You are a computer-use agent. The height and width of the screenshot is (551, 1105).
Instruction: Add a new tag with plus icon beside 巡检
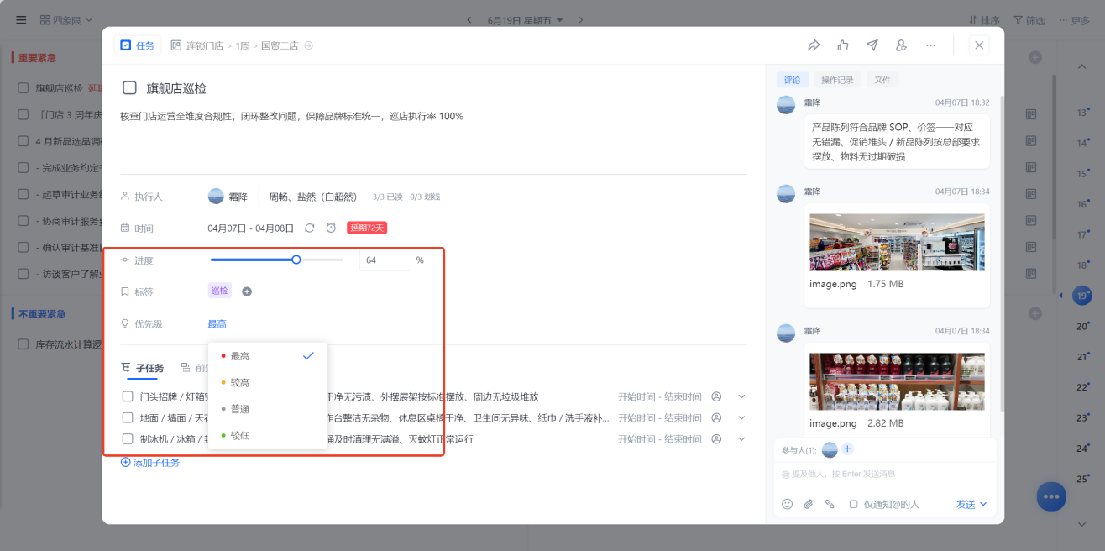click(247, 291)
